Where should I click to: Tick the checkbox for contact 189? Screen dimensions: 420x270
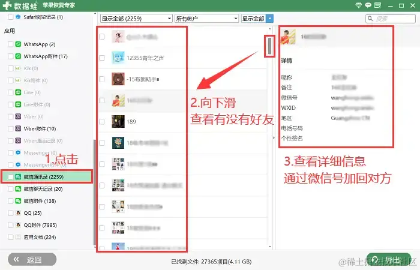click(x=102, y=122)
